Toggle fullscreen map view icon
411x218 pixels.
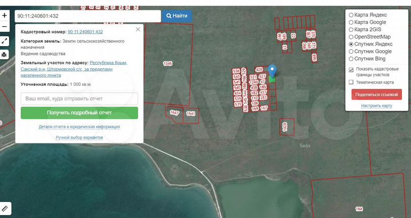click(5, 42)
